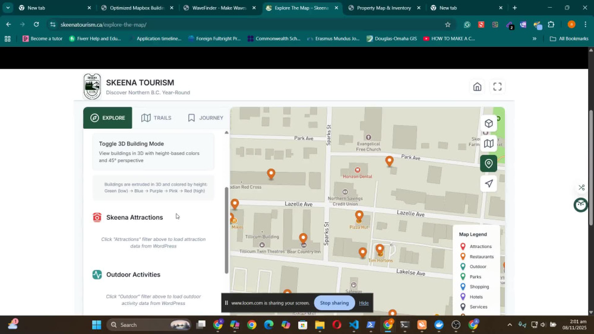Viewport: 594px width, 334px height.
Task: Close the Explore The Map browser tab
Action: tap(336, 8)
